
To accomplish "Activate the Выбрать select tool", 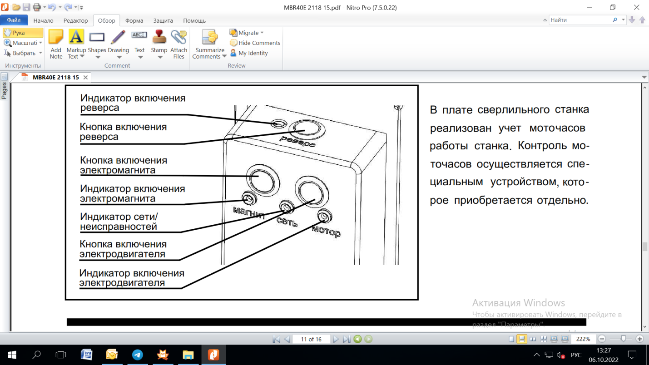I will click(x=20, y=53).
